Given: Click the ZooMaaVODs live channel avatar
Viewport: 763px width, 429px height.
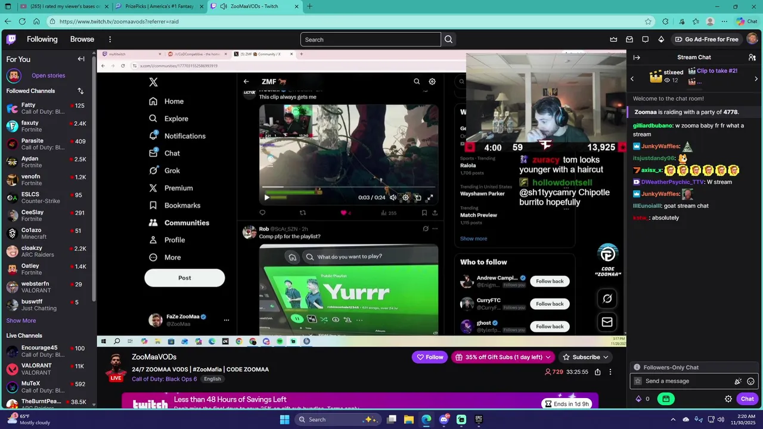Looking at the screenshot, I should click(x=116, y=368).
